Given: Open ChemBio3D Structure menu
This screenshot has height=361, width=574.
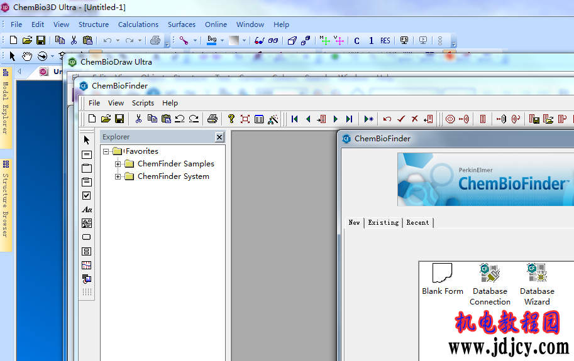Looking at the screenshot, I should [x=94, y=24].
